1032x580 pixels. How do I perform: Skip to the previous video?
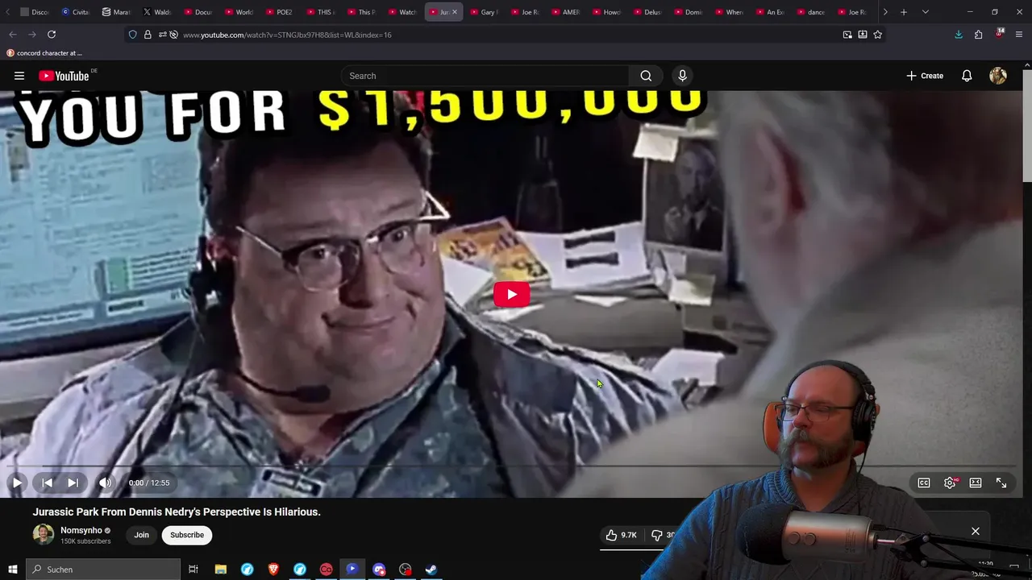pos(47,483)
